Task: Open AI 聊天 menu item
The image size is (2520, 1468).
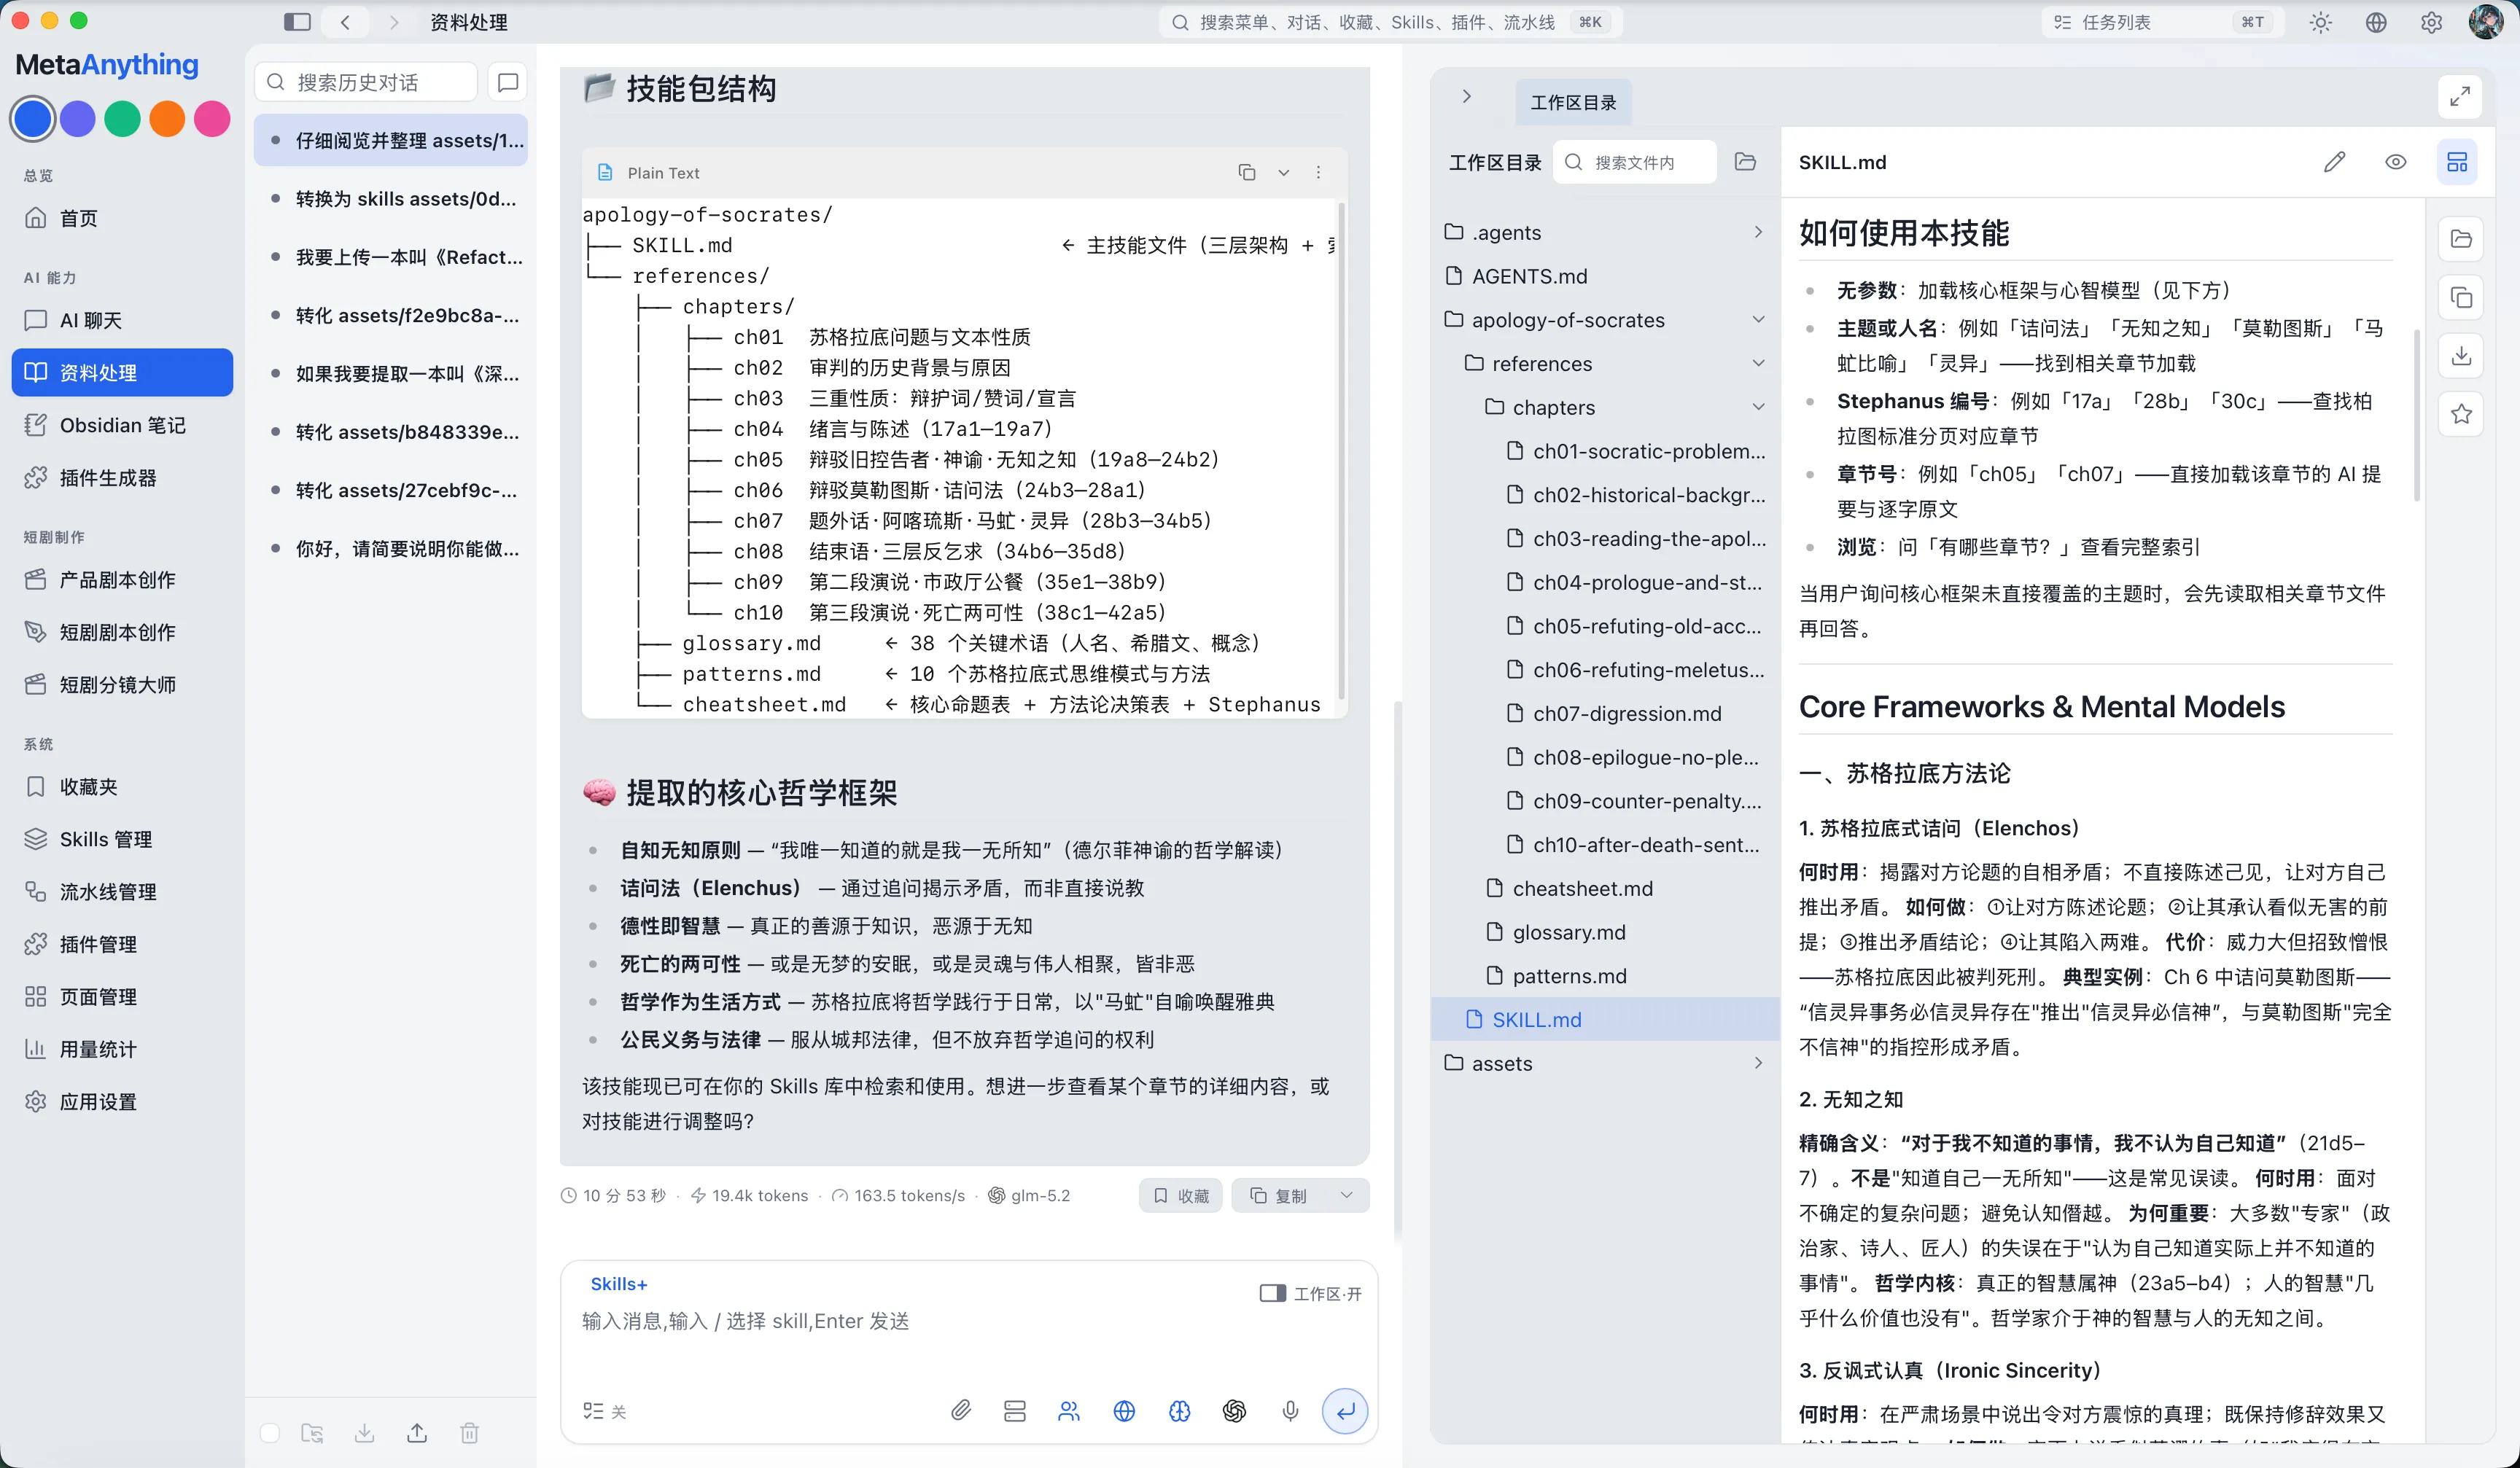Action: (122, 320)
